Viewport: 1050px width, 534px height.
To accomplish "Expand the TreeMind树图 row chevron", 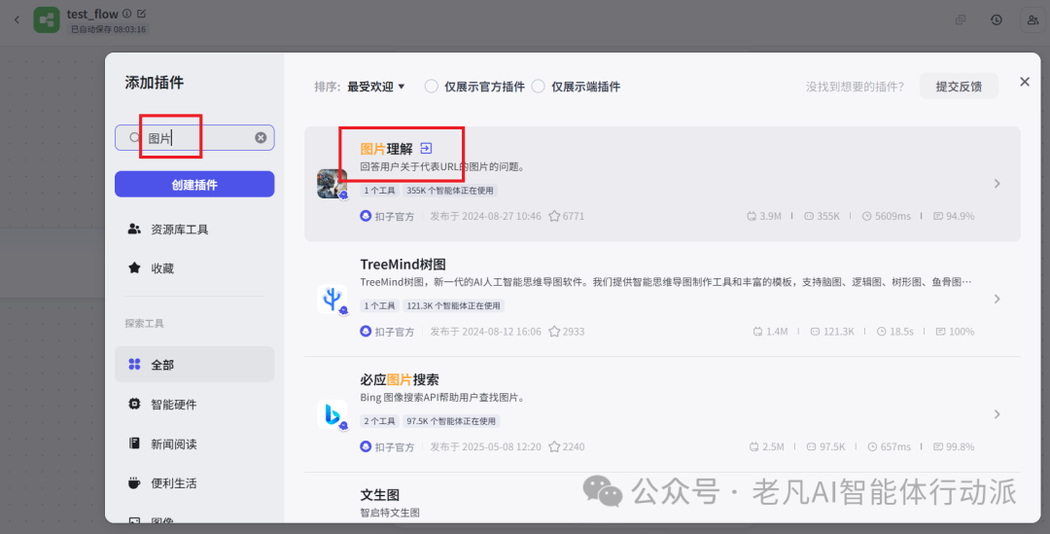I will click(x=997, y=299).
